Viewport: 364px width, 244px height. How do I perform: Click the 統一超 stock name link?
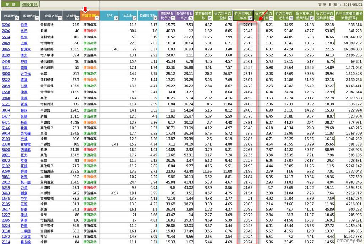(x=26, y=182)
